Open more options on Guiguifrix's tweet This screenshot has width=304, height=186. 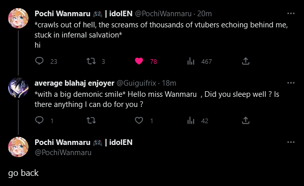coord(291,83)
